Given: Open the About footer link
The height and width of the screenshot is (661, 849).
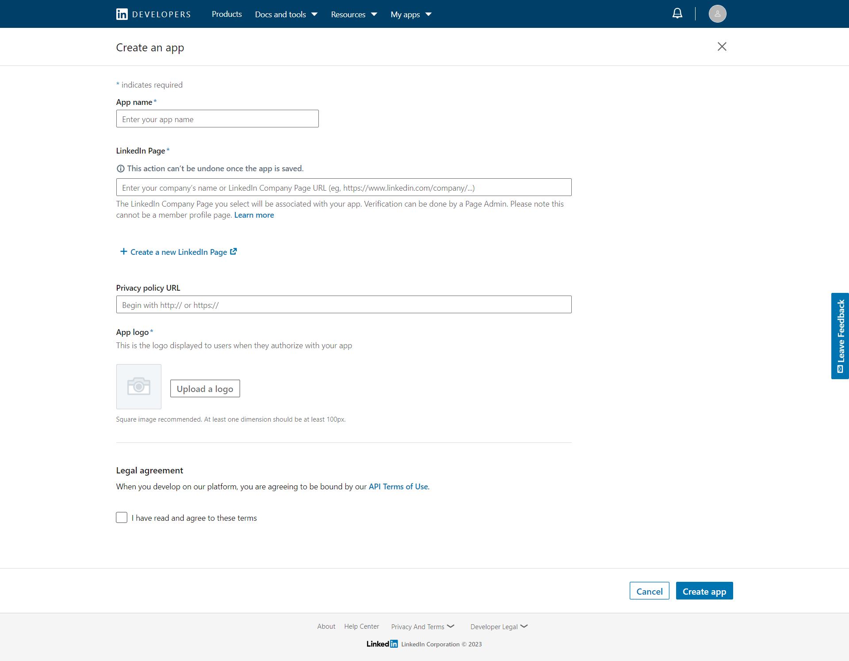Looking at the screenshot, I should point(326,626).
